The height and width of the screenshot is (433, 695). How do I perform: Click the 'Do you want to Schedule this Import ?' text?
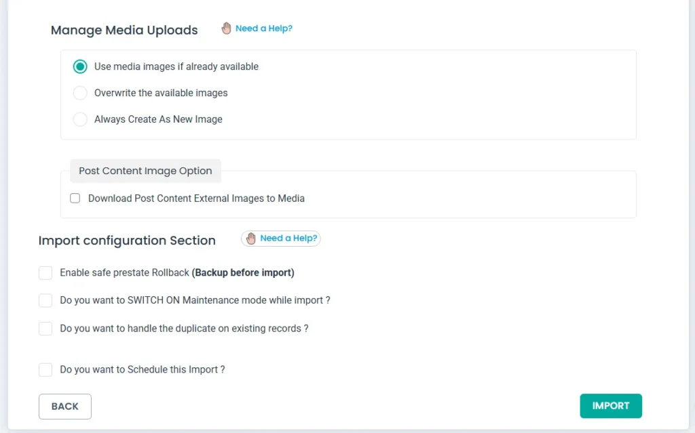(x=142, y=370)
